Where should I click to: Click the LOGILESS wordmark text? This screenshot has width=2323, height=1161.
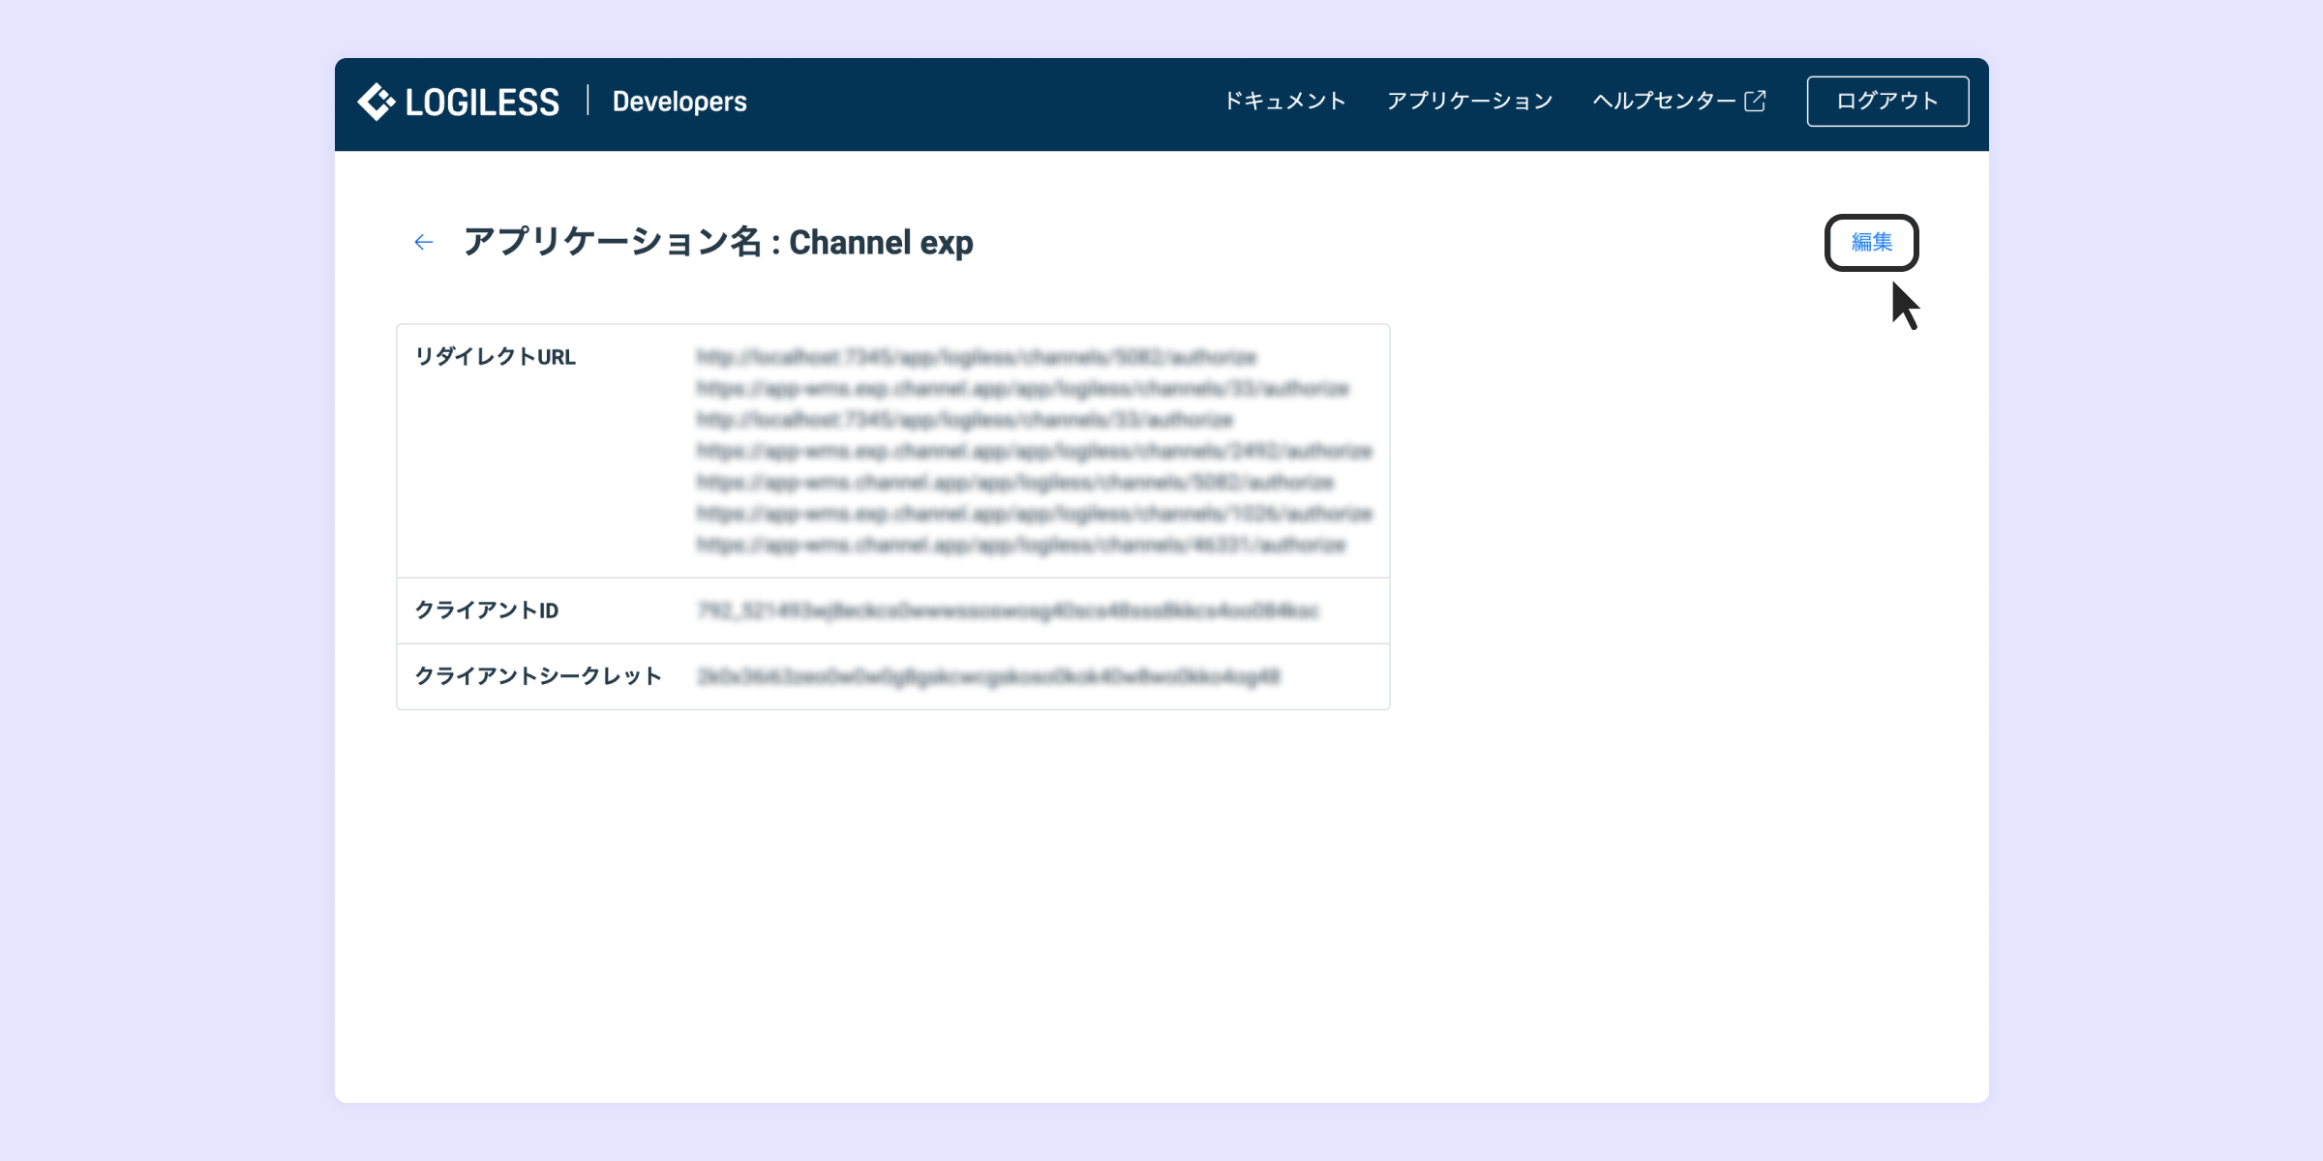[x=482, y=102]
